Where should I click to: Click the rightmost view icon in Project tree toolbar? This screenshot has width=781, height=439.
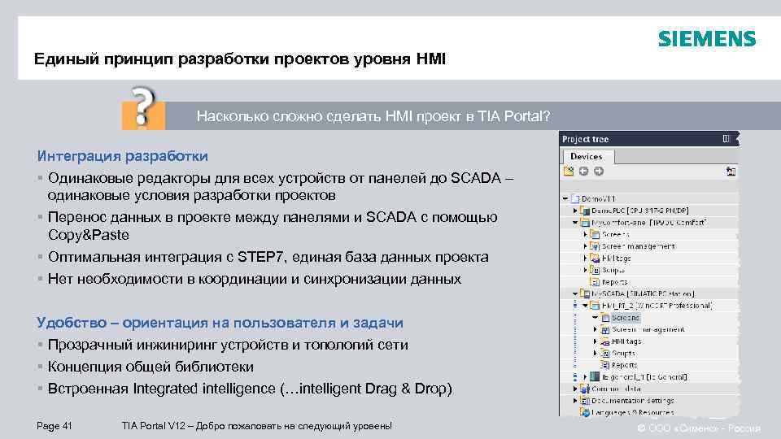pyautogui.click(x=731, y=172)
